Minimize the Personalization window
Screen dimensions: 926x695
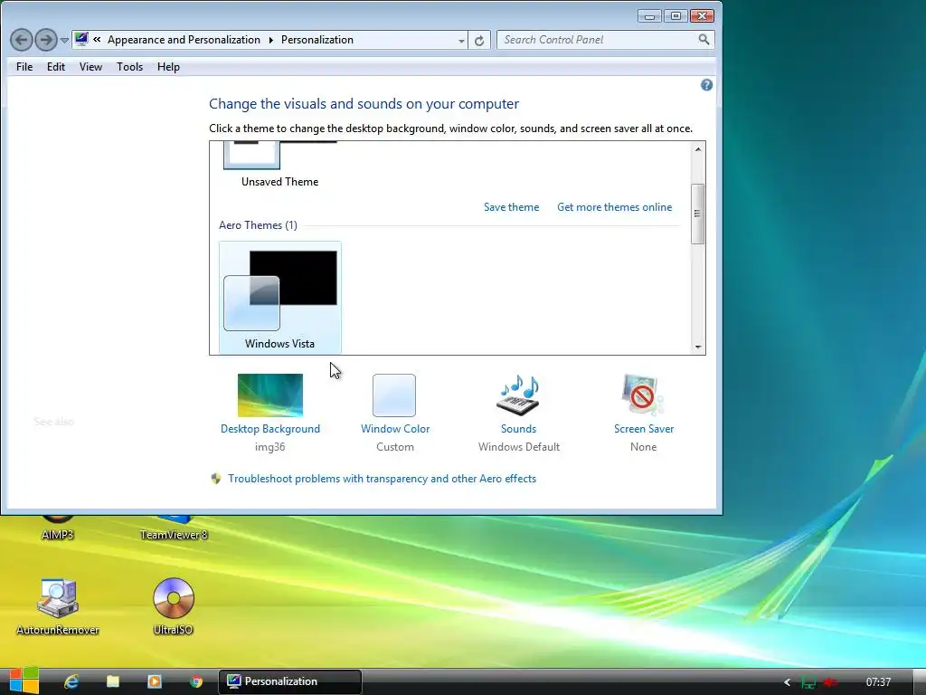(649, 16)
